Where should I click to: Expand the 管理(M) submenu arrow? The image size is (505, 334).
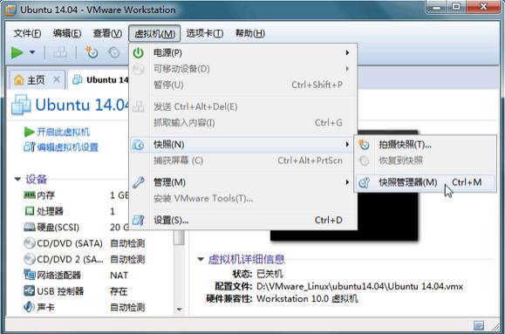[347, 182]
